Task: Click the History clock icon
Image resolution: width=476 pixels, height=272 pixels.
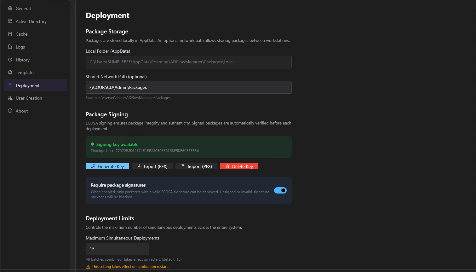Action: [x=10, y=60]
